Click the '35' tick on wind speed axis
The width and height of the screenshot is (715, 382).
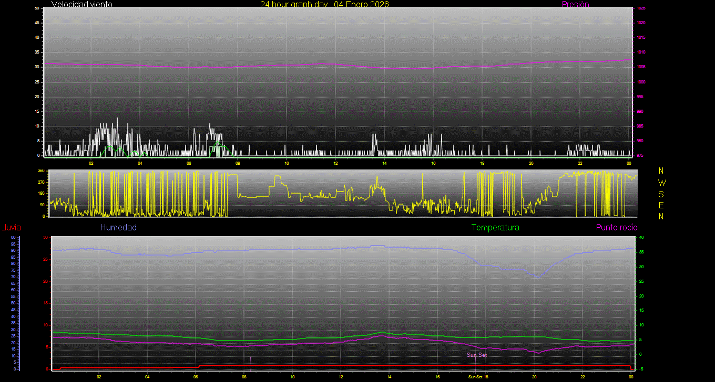click(37, 52)
